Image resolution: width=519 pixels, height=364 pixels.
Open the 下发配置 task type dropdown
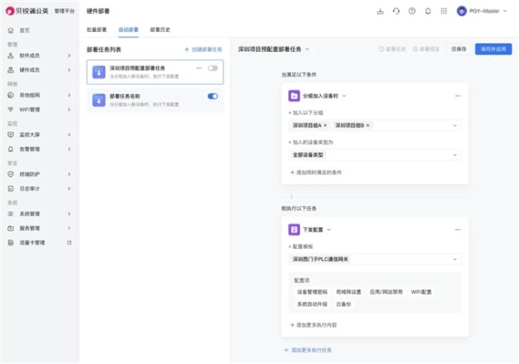point(329,230)
